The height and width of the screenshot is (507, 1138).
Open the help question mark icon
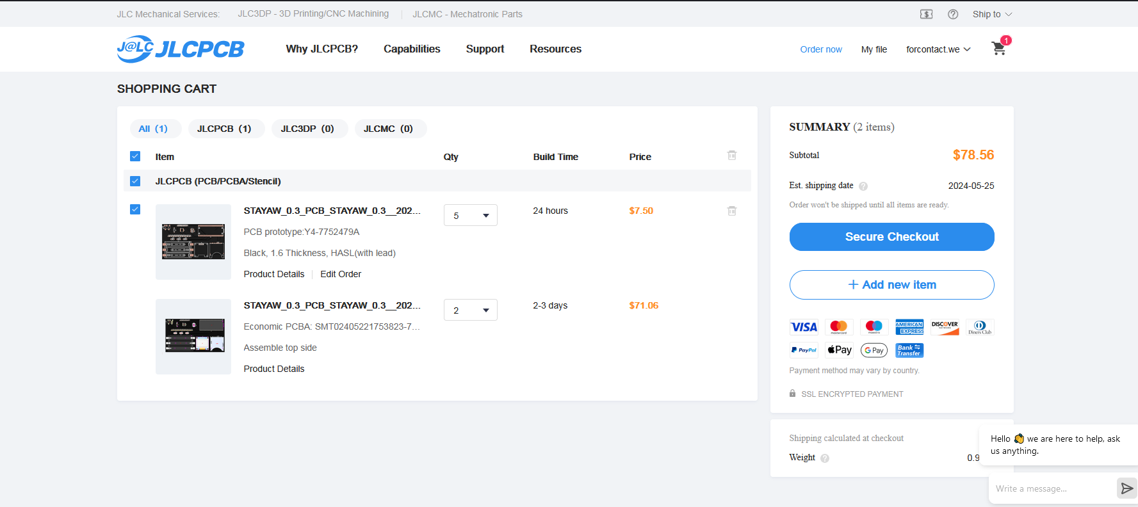tap(953, 14)
